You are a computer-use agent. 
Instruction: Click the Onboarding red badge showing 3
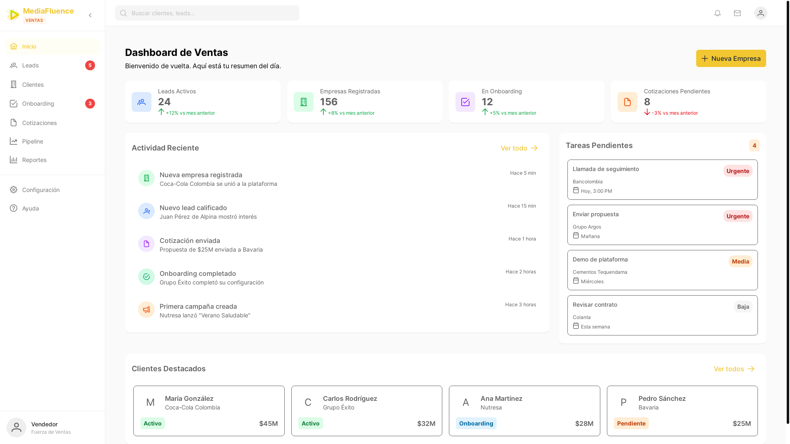click(90, 104)
